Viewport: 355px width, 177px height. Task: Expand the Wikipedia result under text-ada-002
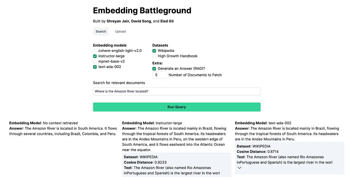pyautogui.click(x=239, y=168)
